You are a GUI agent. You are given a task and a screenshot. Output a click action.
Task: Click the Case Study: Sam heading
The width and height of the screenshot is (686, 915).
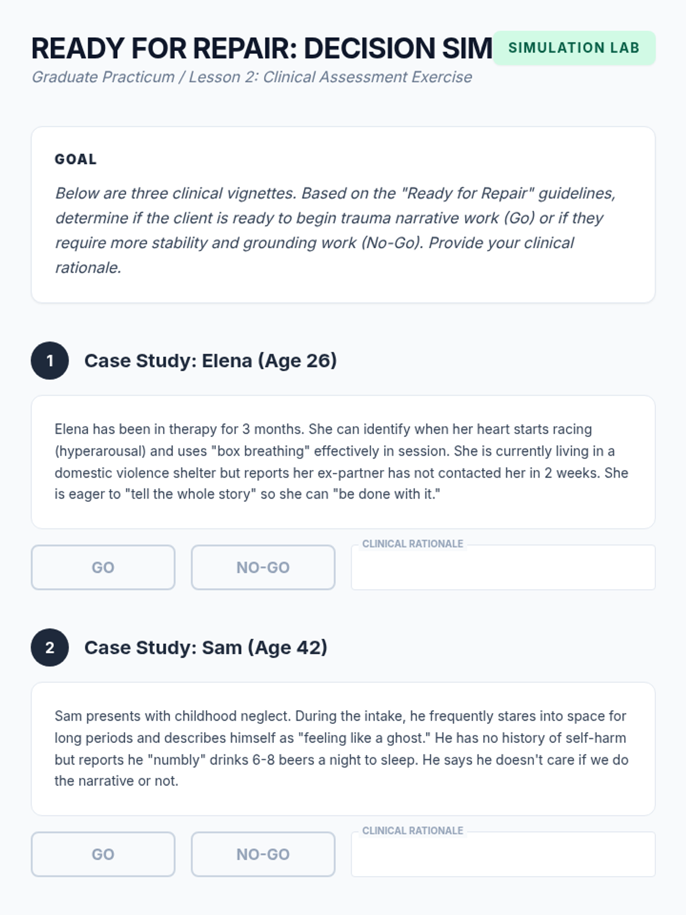[206, 648]
